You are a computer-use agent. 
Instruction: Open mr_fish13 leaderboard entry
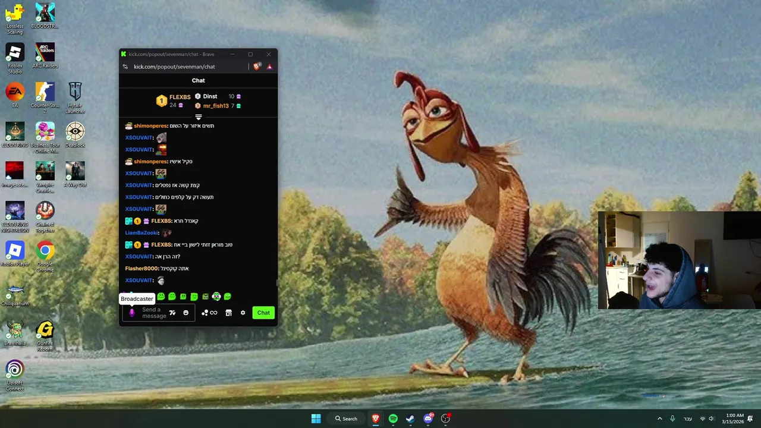coord(218,106)
